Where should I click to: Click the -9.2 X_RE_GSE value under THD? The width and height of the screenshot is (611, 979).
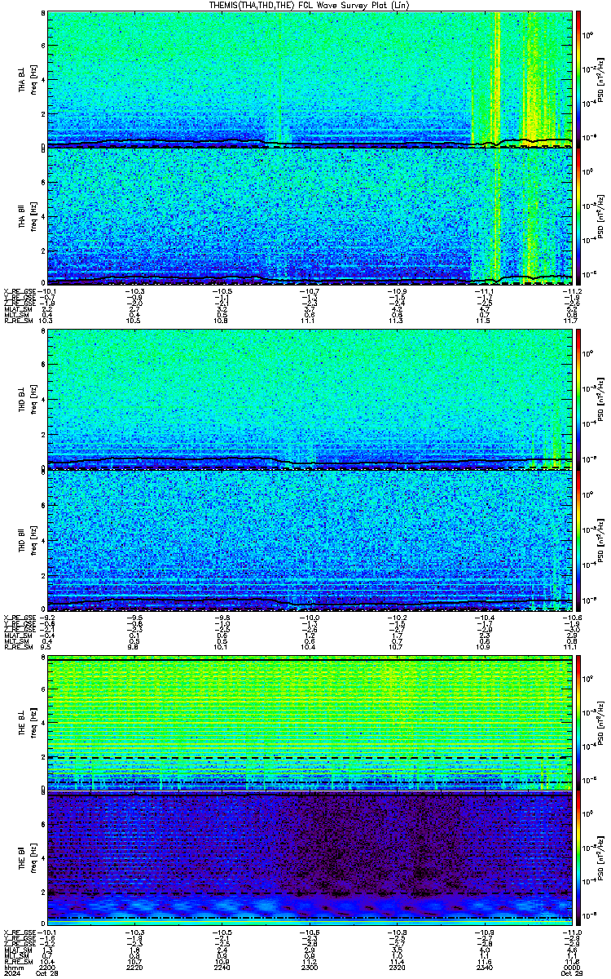point(47,616)
